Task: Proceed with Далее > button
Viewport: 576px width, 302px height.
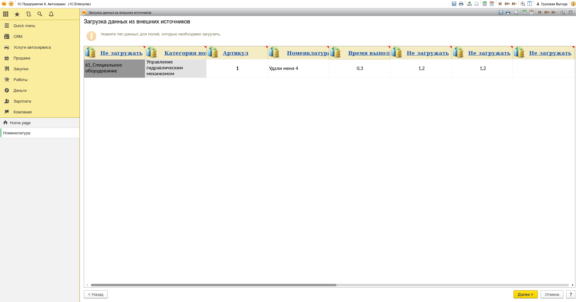Action: 526,295
